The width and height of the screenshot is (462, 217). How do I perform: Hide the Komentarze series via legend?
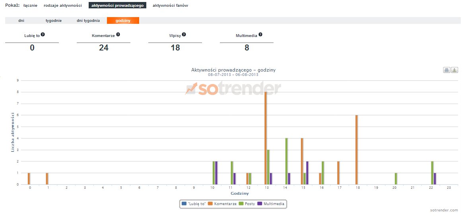(x=223, y=204)
